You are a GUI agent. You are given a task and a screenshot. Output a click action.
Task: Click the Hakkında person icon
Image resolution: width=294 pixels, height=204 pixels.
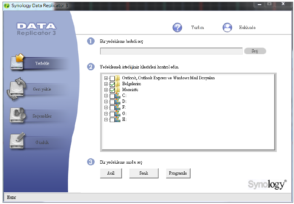click(228, 27)
